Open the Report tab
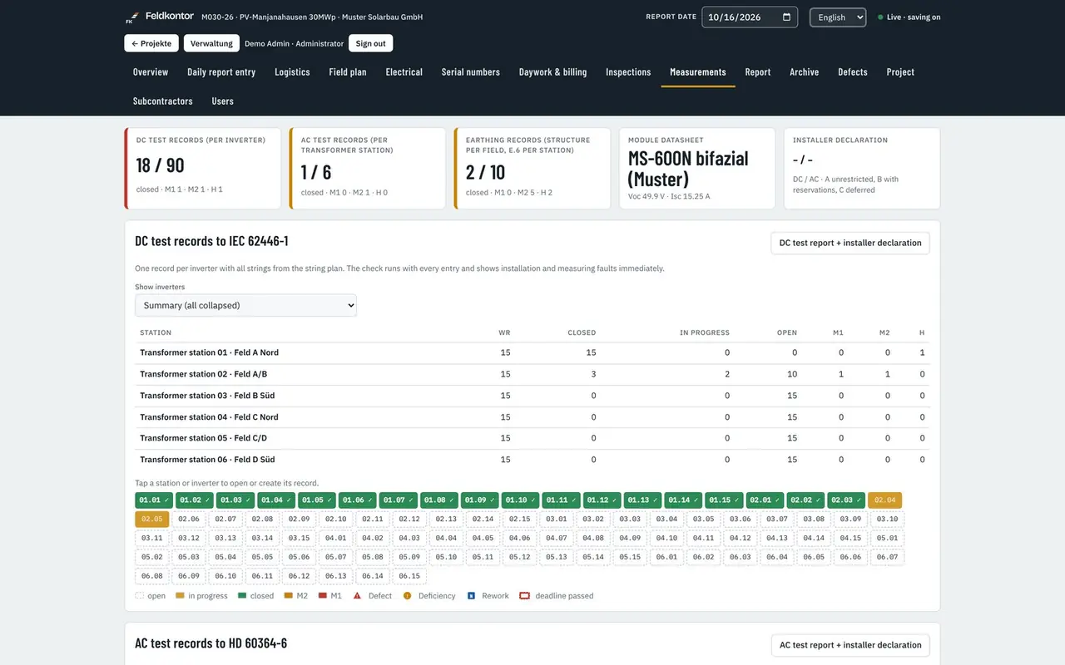The image size is (1065, 665). 758,72
